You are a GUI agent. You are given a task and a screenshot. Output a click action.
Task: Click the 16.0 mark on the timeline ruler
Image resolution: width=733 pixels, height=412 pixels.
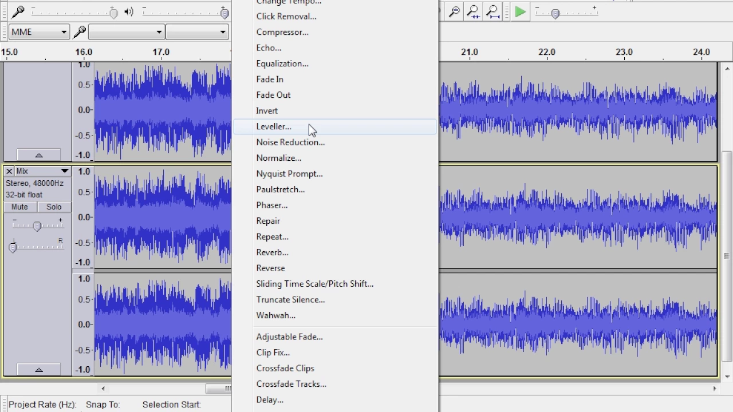[x=84, y=52]
